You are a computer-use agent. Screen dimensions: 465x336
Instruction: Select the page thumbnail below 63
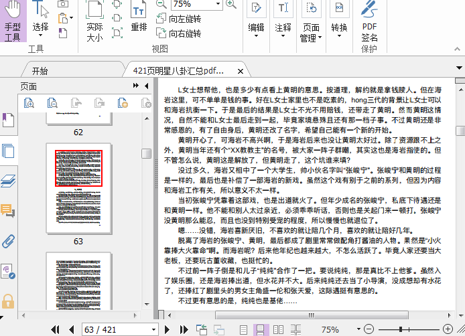click(x=78, y=281)
